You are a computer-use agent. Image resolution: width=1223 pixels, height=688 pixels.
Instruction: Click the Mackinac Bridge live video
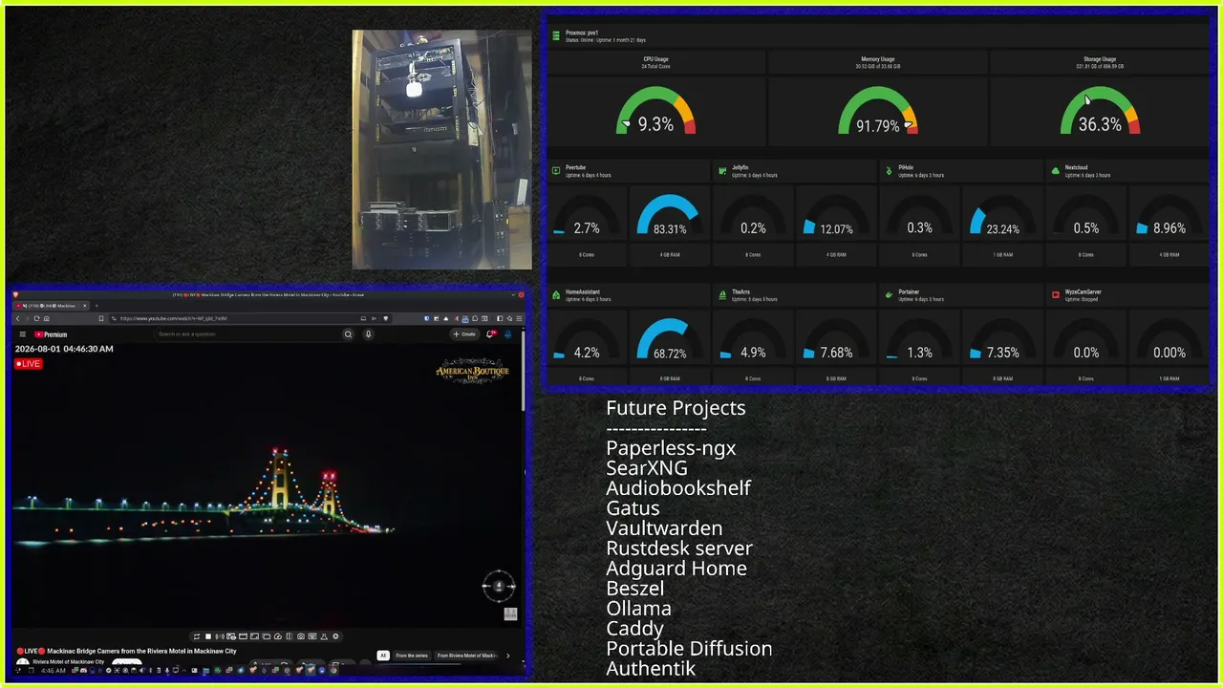pyautogui.click(x=268, y=484)
